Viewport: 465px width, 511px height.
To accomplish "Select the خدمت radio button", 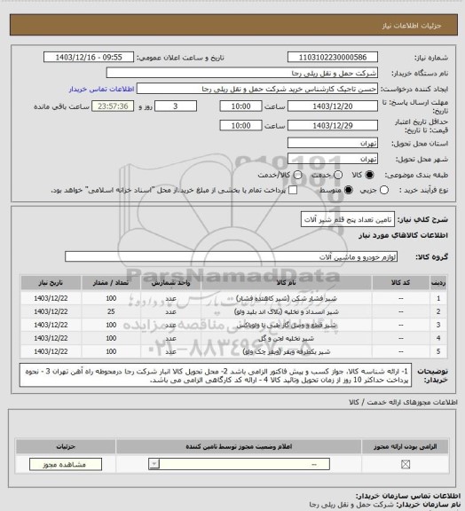I will coord(338,175).
